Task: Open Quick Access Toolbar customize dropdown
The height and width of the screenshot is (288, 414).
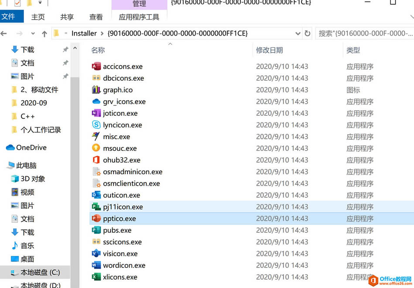Action: click(40, 3)
